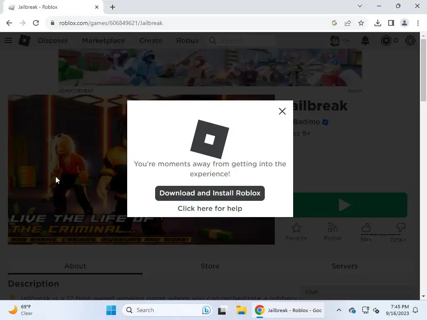Show hidden system tray icons

click(x=339, y=310)
